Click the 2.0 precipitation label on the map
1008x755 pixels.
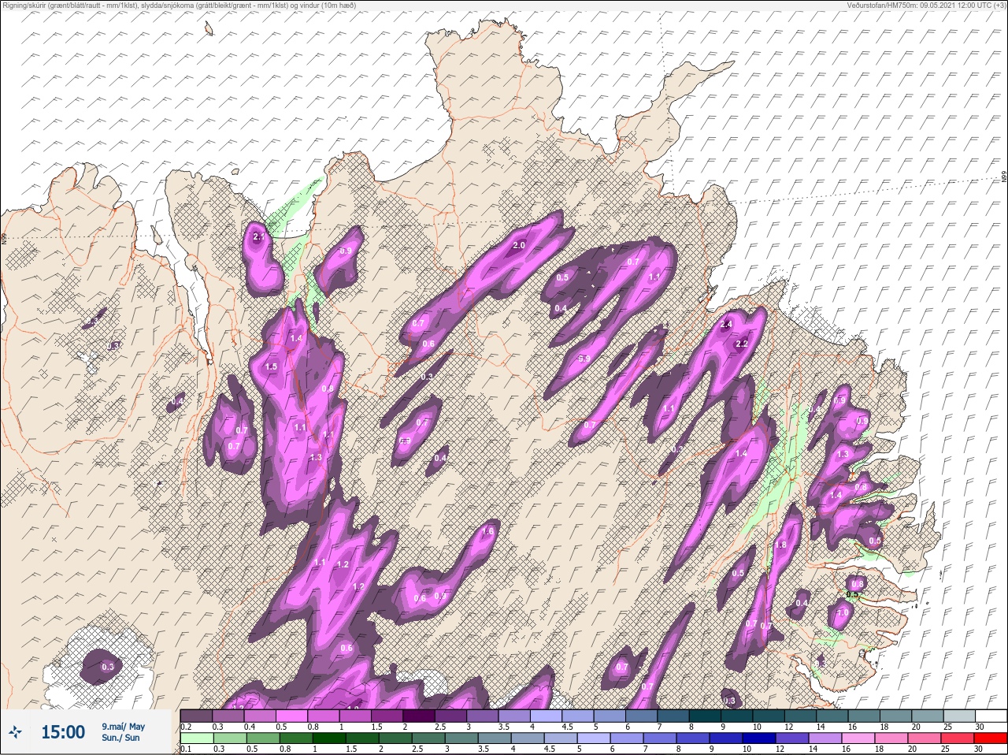click(519, 245)
